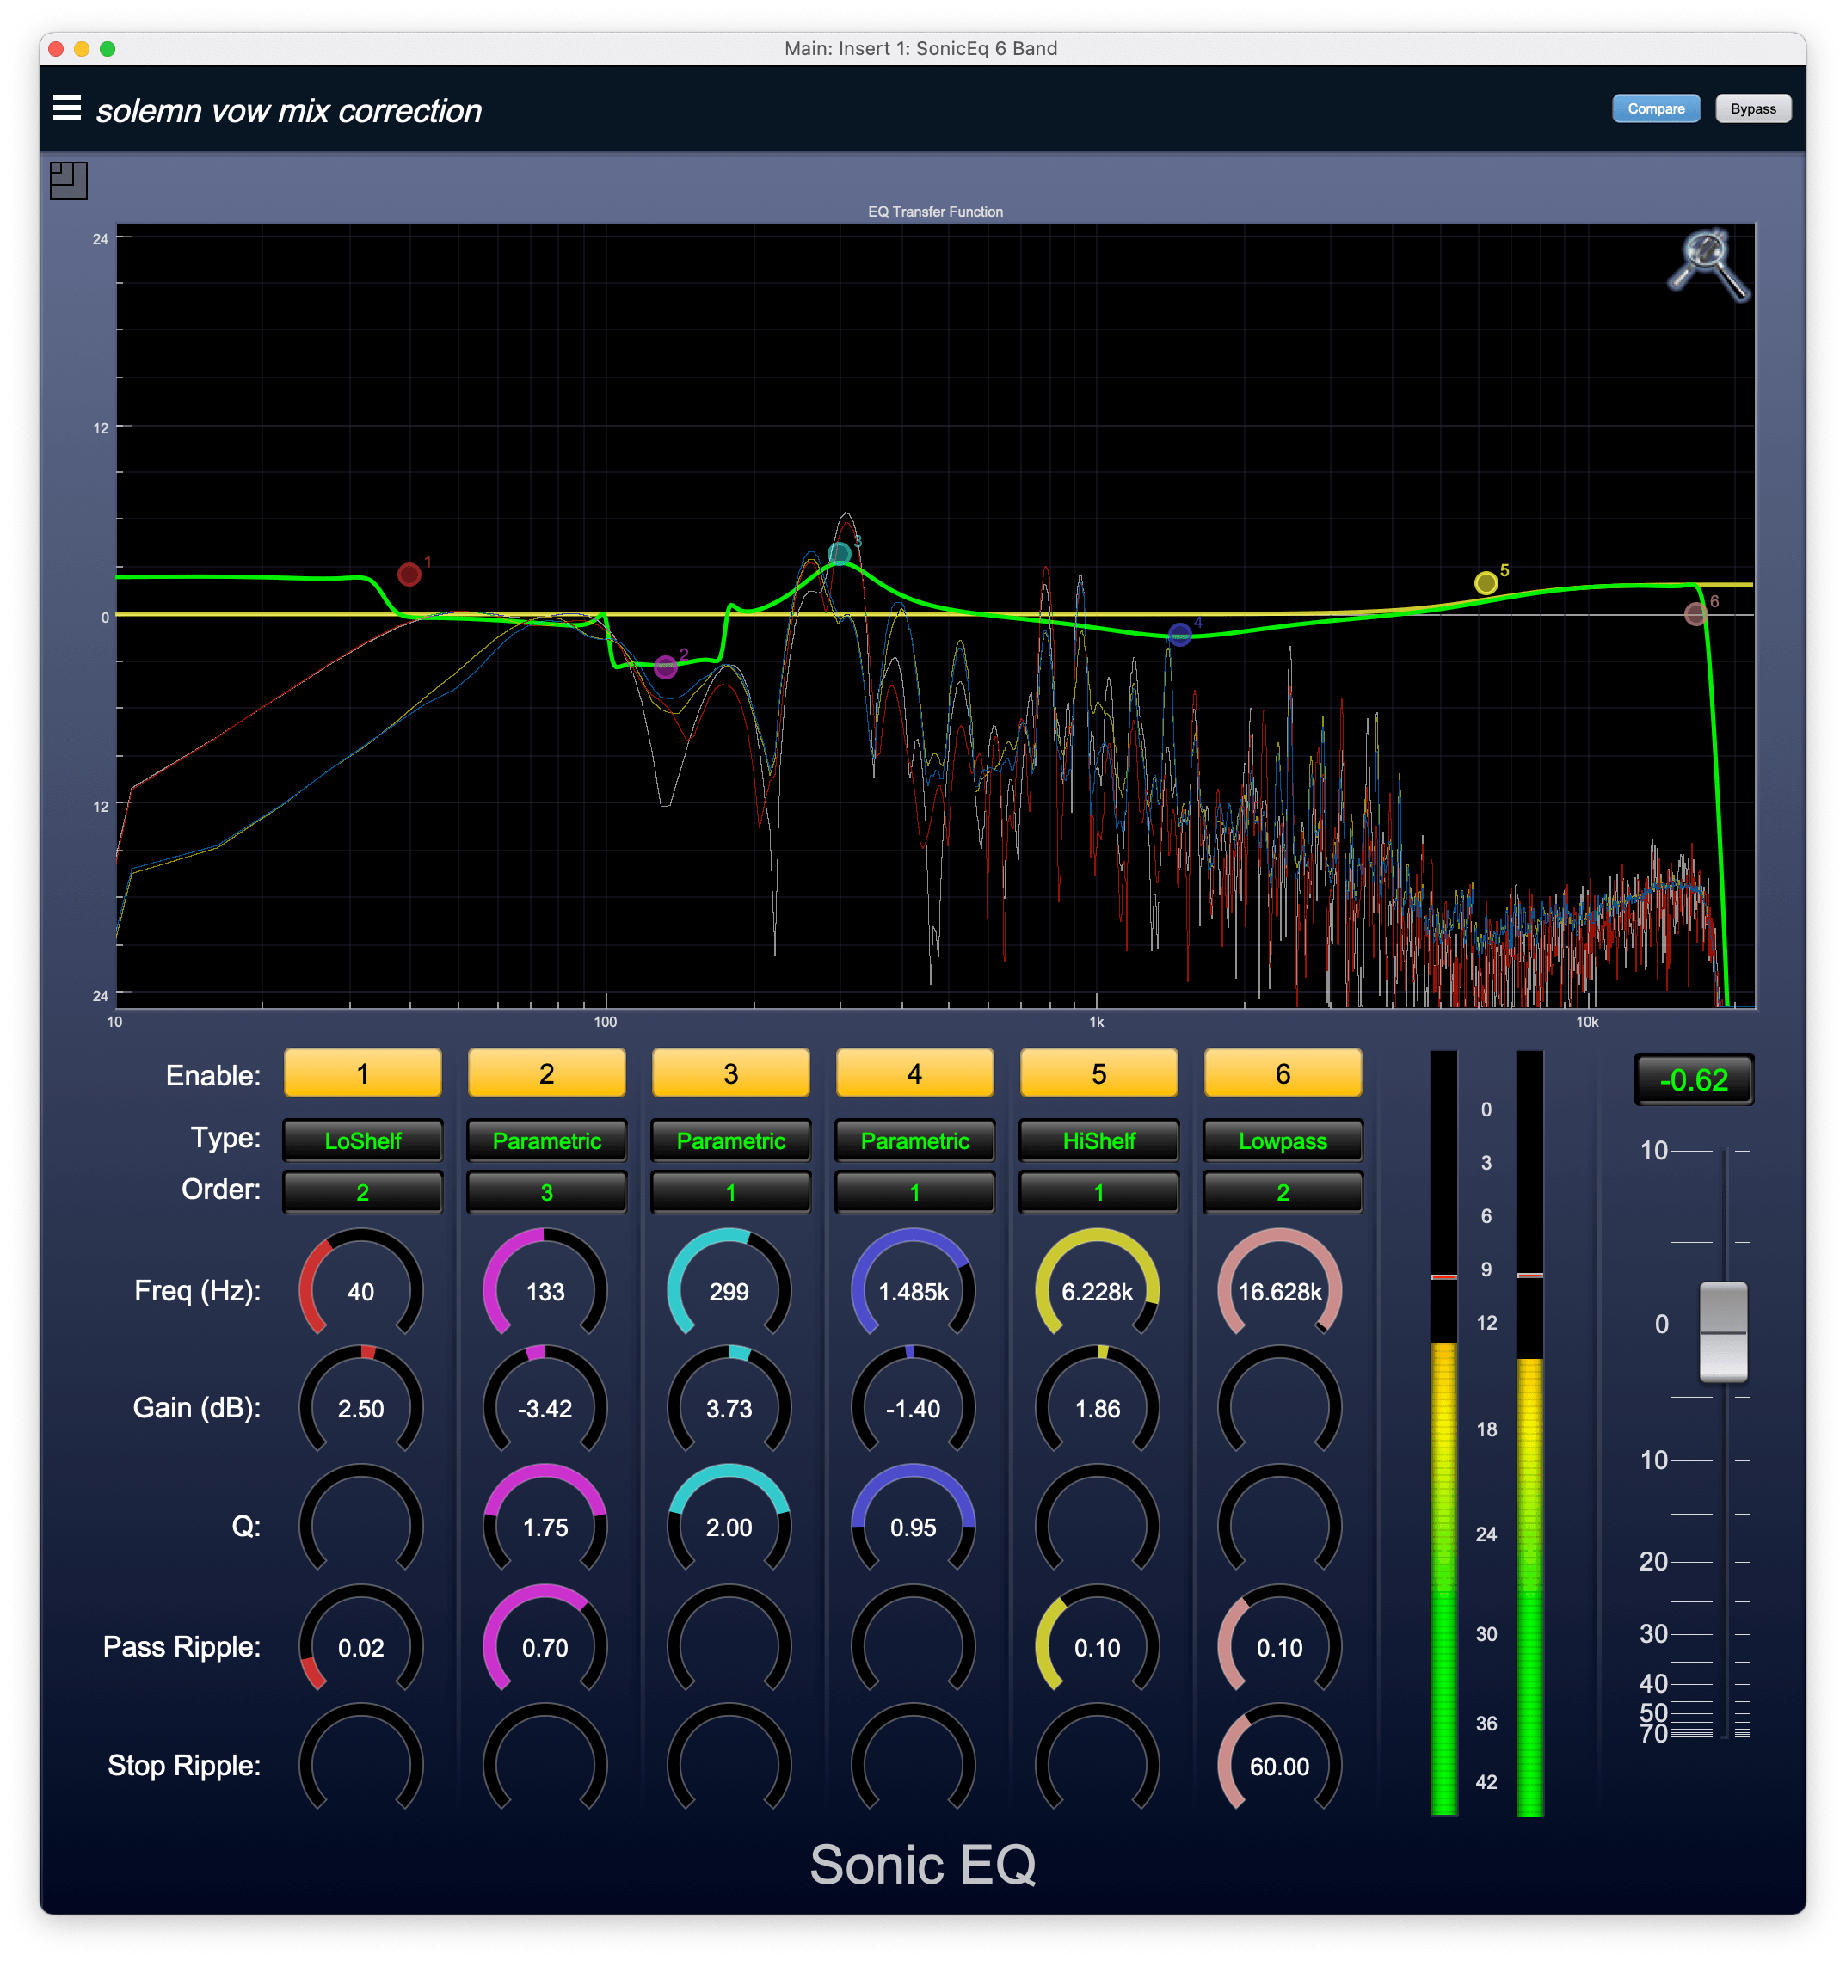Select yellow band 5 node on the graph
The width and height of the screenshot is (1846, 1961).
1486,583
